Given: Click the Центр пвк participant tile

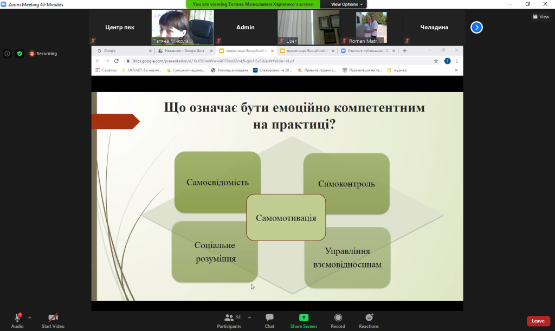Looking at the screenshot, I should pyautogui.click(x=120, y=27).
